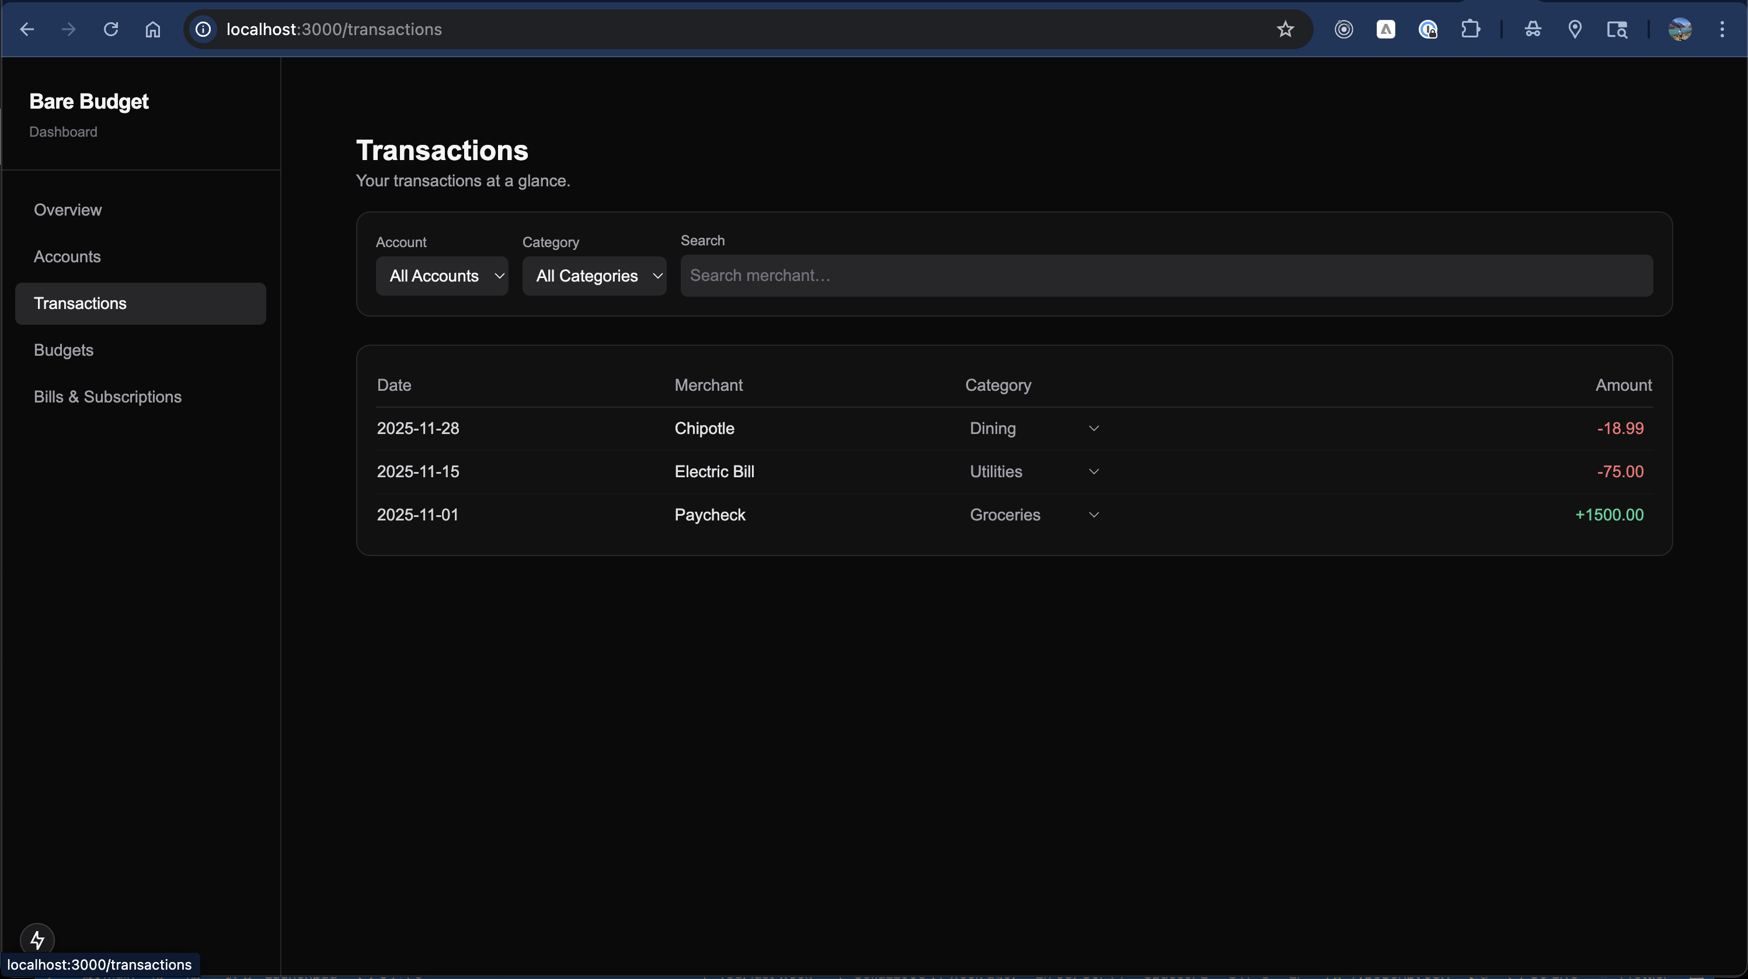Open the Accounts sidebar link
Viewport: 1748px width, 979px height.
click(x=67, y=256)
